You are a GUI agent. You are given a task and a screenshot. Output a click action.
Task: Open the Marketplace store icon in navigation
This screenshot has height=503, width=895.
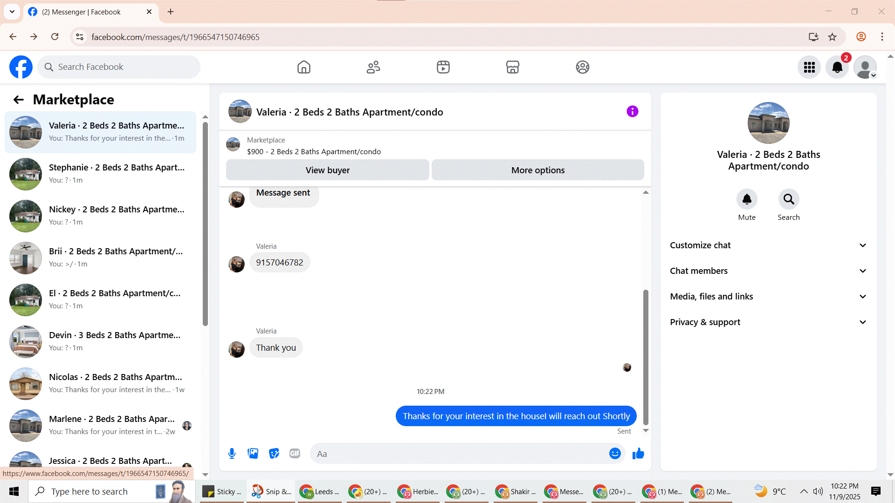513,67
